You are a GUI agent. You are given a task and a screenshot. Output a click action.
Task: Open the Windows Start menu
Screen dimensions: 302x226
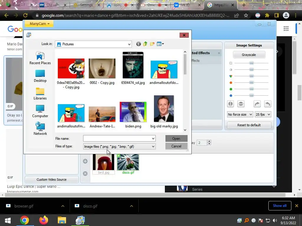pyautogui.click(x=8, y=220)
